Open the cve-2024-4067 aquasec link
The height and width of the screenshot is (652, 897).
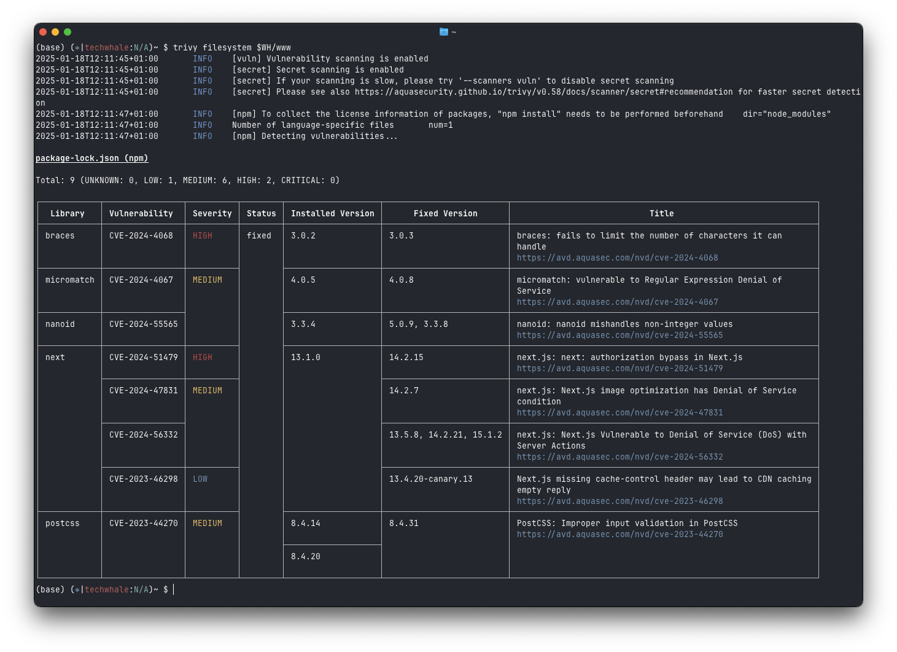coord(617,302)
